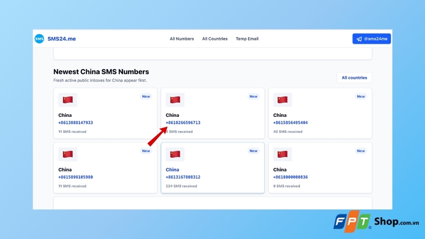Click China label above +8615856495404
The height and width of the screenshot is (239, 425).
point(280,115)
